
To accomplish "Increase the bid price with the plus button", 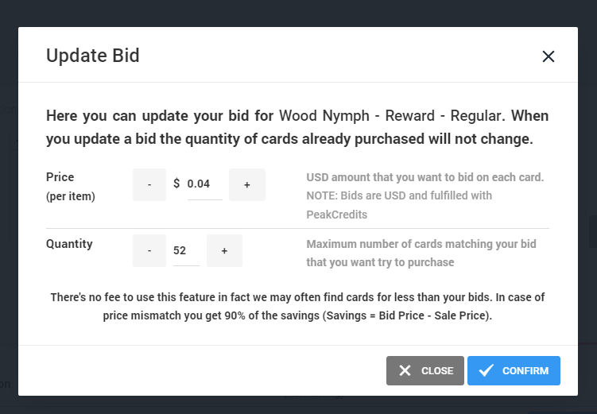I will coord(246,184).
